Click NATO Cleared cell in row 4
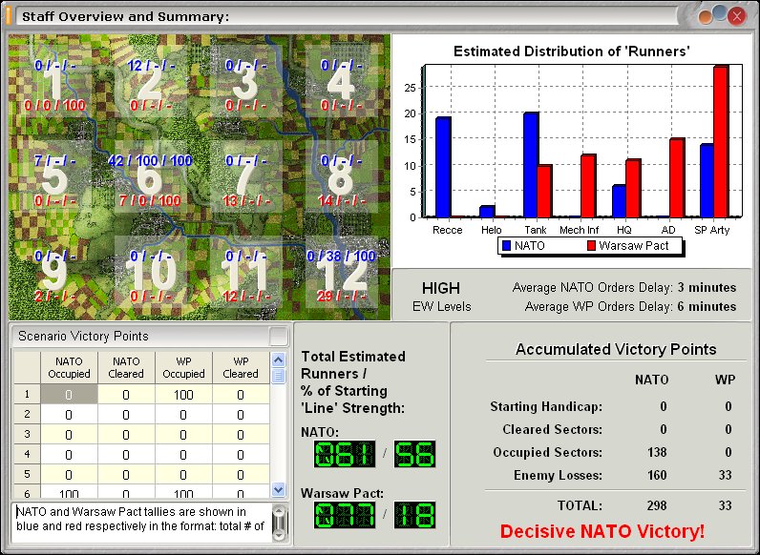Image resolution: width=760 pixels, height=555 pixels. click(x=126, y=454)
